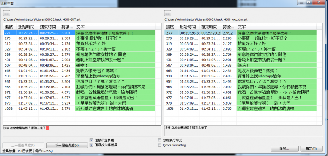Click the 差異數量: 15 status text
This screenshot has width=328, height=156.
[x=27, y=151]
